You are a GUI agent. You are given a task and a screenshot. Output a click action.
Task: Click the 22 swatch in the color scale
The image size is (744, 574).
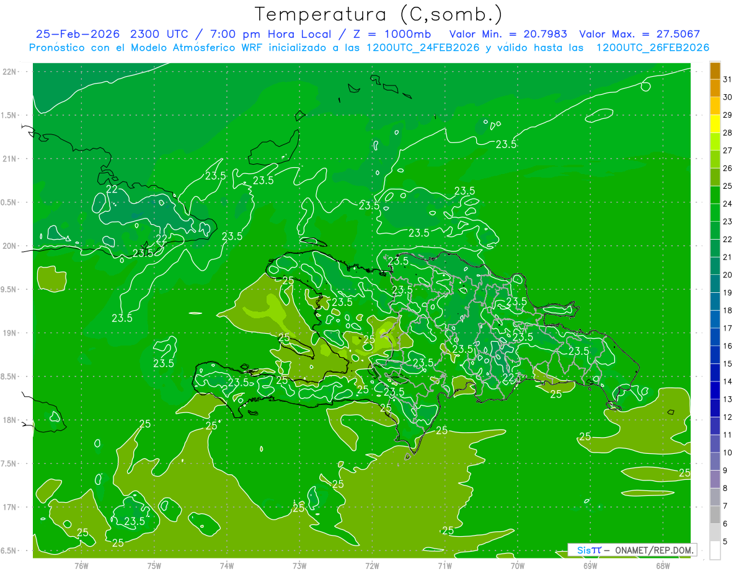[715, 230]
